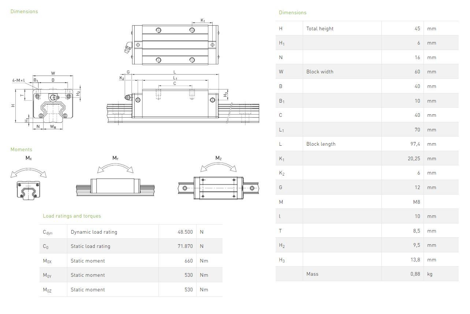The image size is (470, 314).
Task: Click the 'K1' label on the top-view drawing
Action: [203, 20]
